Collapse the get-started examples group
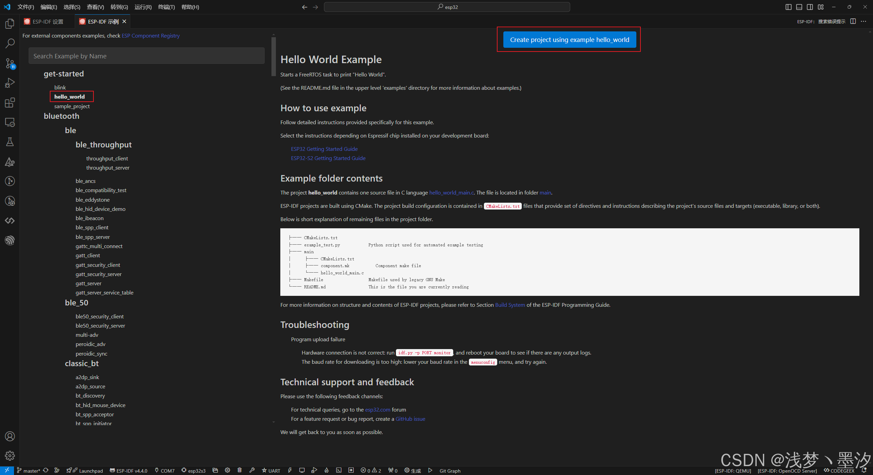The height and width of the screenshot is (475, 873). coord(64,74)
